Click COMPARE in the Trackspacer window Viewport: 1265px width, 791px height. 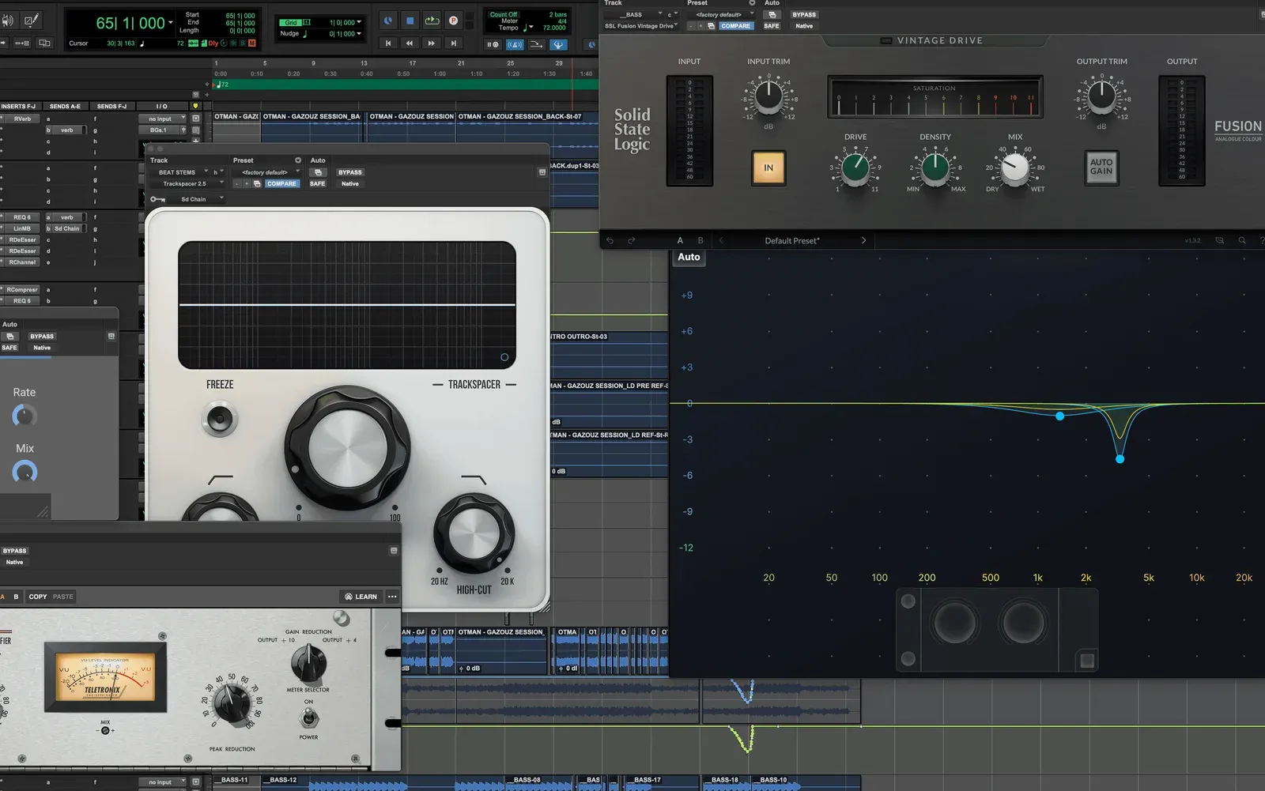point(281,183)
